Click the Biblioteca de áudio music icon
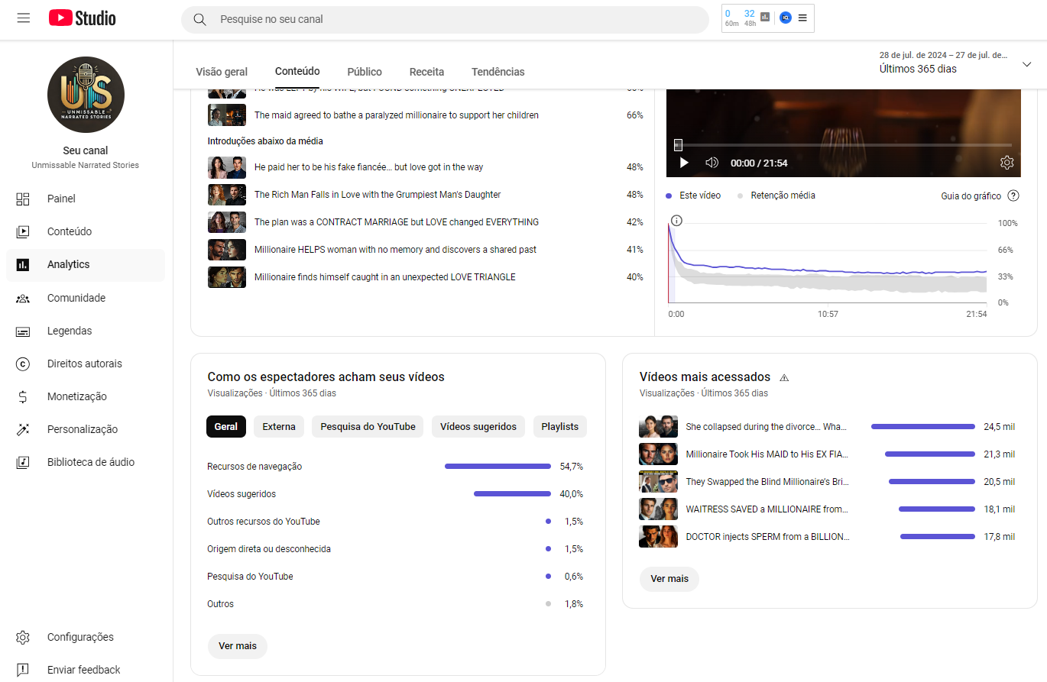Viewport: 1047px width, 682px height. coord(23,462)
